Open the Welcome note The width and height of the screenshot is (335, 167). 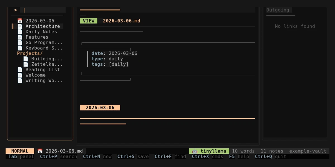pyautogui.click(x=35, y=75)
